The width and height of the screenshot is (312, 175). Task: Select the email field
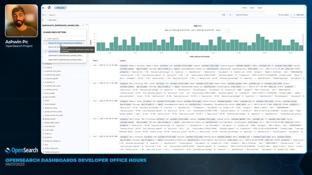point(47,101)
